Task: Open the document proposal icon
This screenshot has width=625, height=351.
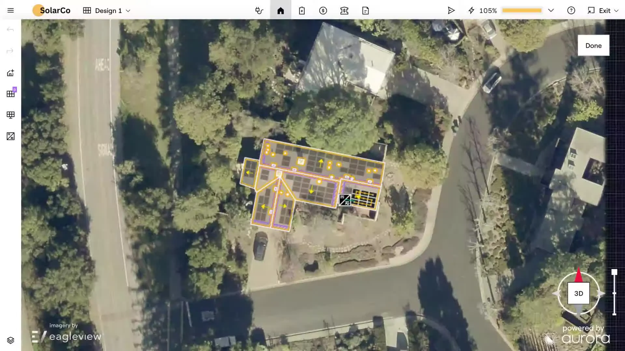Action: tap(365, 10)
